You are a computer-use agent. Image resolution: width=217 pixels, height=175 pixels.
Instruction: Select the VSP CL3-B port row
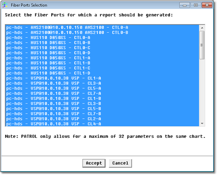[102, 104]
